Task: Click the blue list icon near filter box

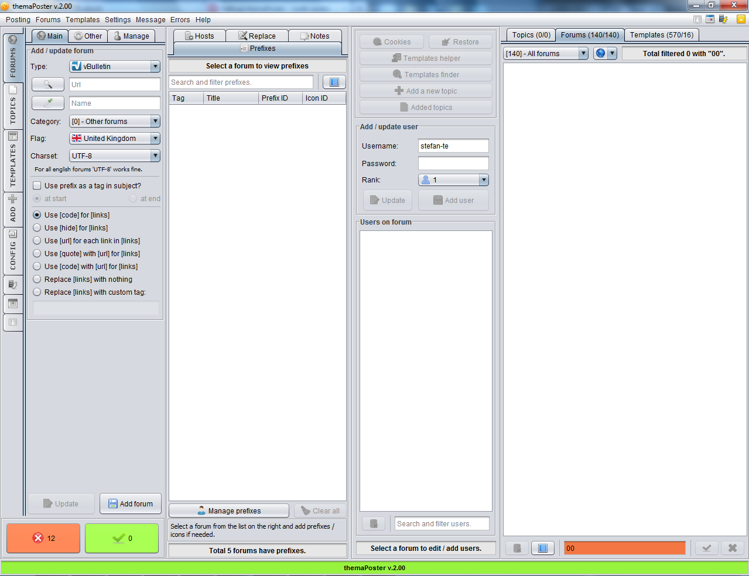Action: [x=543, y=548]
